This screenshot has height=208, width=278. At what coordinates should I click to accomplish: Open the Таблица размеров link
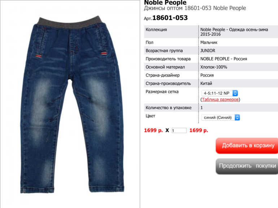tap(220, 99)
